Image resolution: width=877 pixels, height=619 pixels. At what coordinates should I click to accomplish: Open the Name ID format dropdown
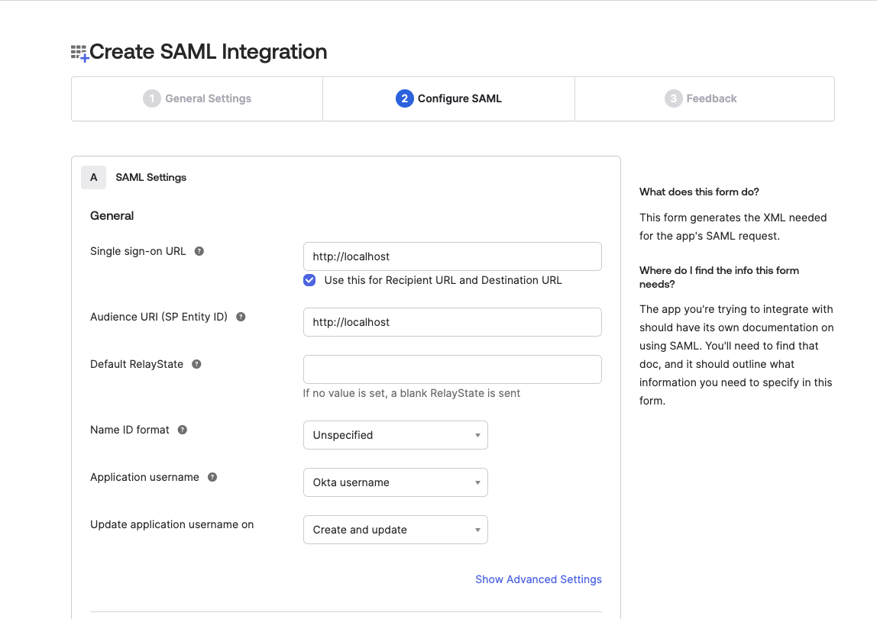[395, 435]
